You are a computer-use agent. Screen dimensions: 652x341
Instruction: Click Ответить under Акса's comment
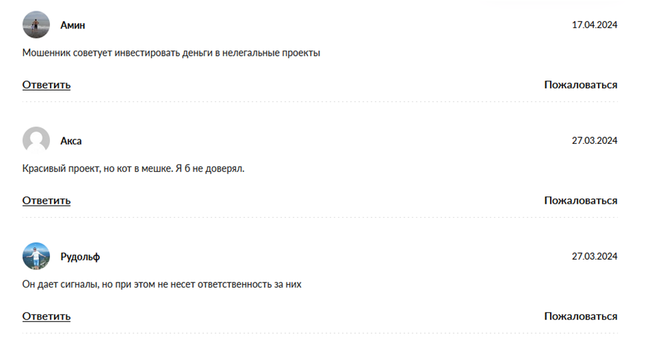[47, 200]
